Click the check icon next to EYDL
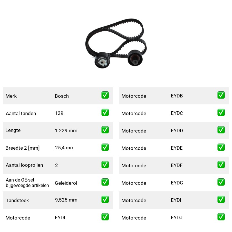Image resolution: width=232 pixels, height=232 pixels. click(105, 217)
